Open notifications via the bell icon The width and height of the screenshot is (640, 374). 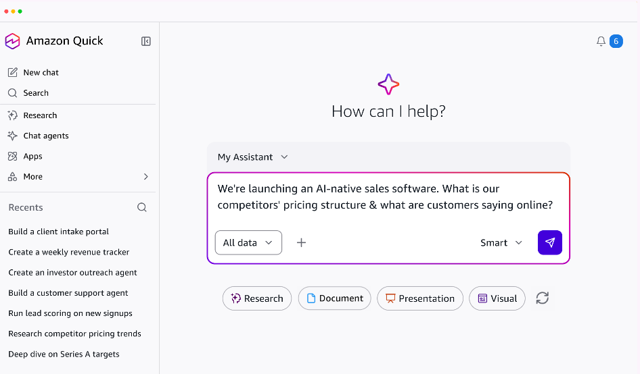coord(601,41)
